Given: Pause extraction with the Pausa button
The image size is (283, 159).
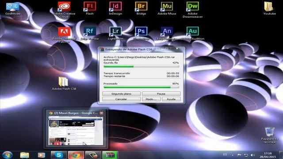Looking at the screenshot, I should (161, 94).
